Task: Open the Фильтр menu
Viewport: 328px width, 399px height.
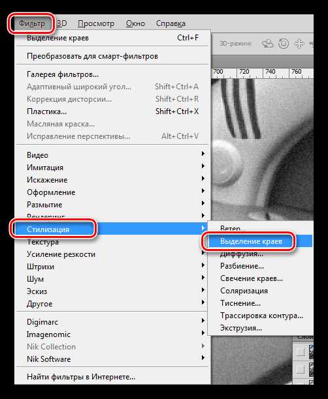Action: coord(32,23)
